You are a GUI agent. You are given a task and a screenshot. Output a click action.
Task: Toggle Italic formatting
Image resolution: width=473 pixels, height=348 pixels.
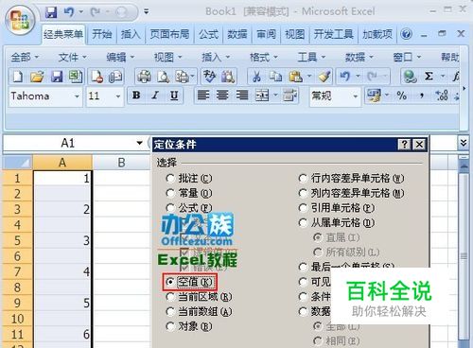point(155,96)
